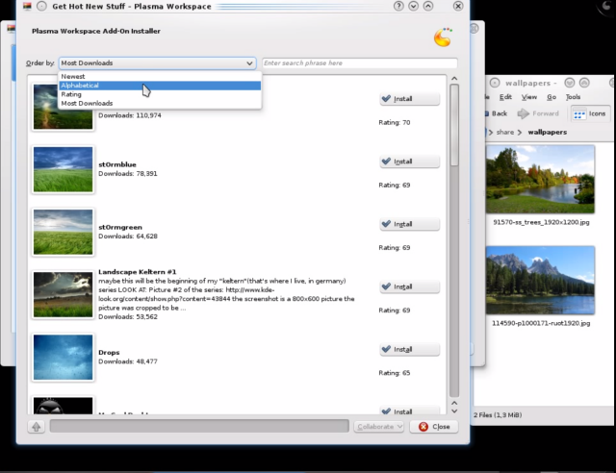Viewport: 616px width, 473px height.
Task: Click the '2 Files (1,3 MiB)' status text
Action: point(498,415)
